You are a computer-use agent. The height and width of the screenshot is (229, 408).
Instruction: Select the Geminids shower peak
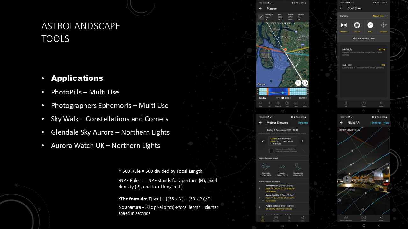265,170
